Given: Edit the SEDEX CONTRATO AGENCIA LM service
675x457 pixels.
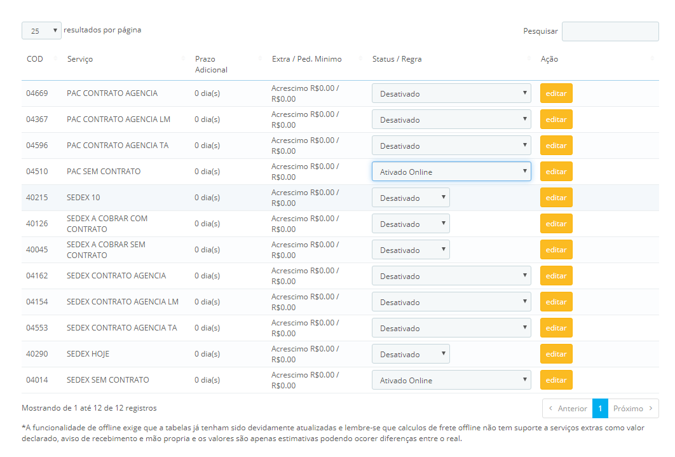Looking at the screenshot, I should click(556, 302).
